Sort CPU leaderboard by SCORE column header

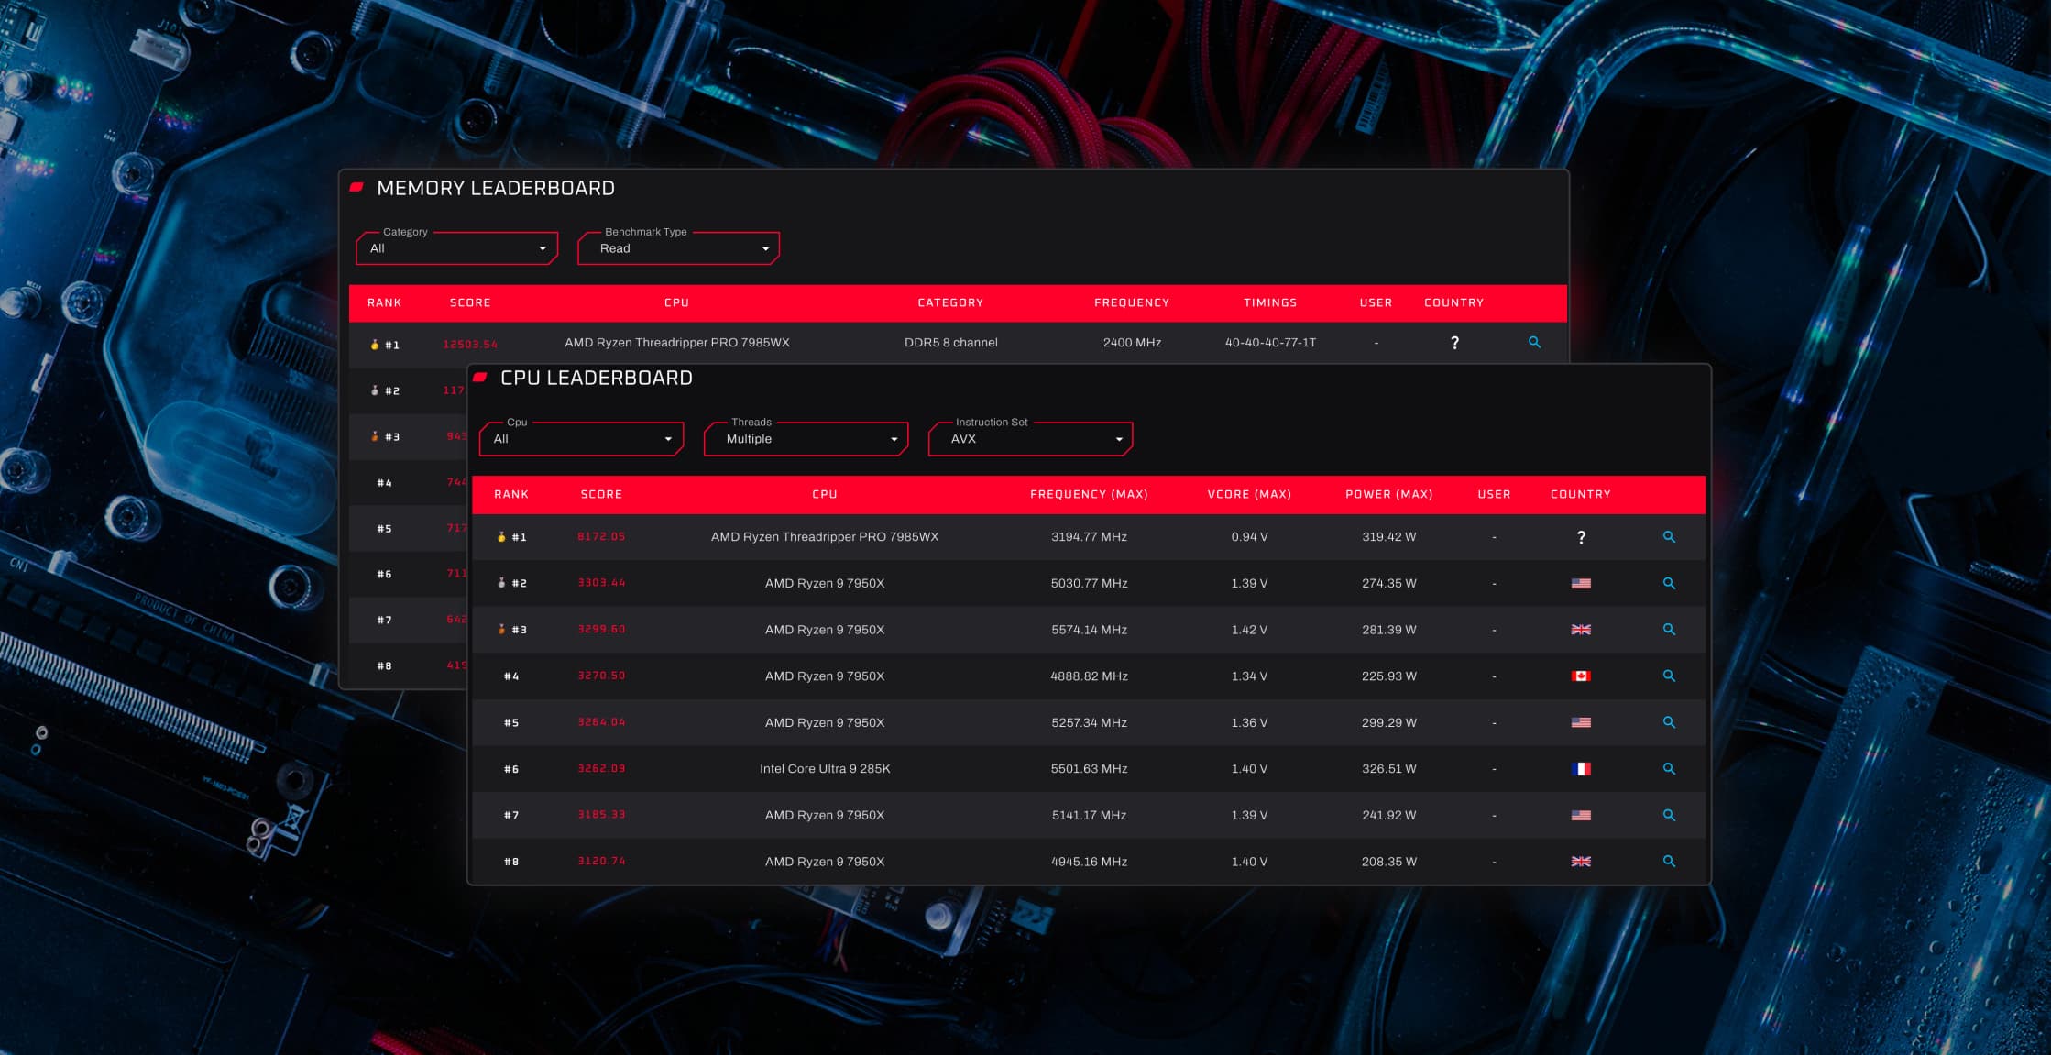[x=601, y=494]
